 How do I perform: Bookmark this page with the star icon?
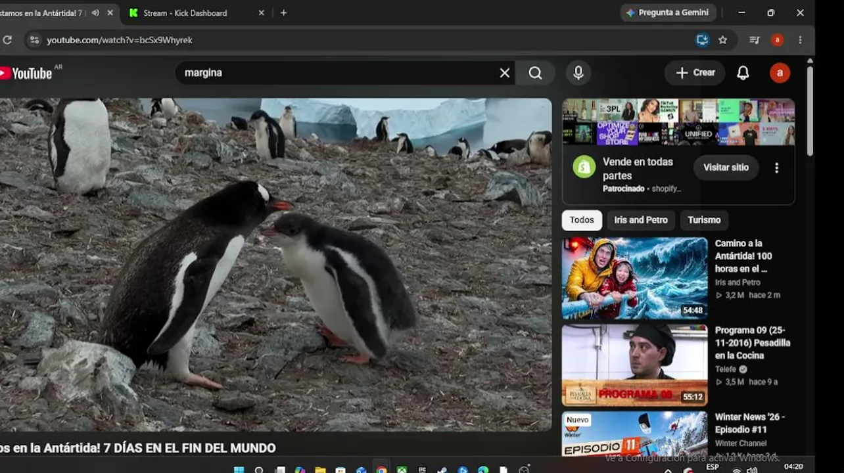(723, 40)
